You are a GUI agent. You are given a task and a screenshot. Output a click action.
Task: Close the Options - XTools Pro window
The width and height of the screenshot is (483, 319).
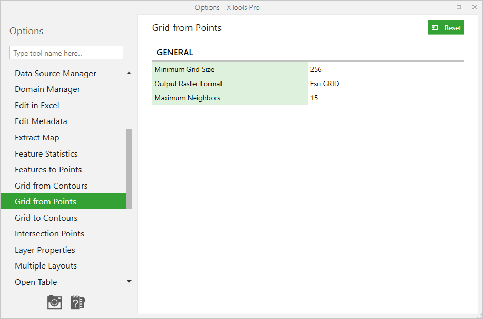[475, 7]
